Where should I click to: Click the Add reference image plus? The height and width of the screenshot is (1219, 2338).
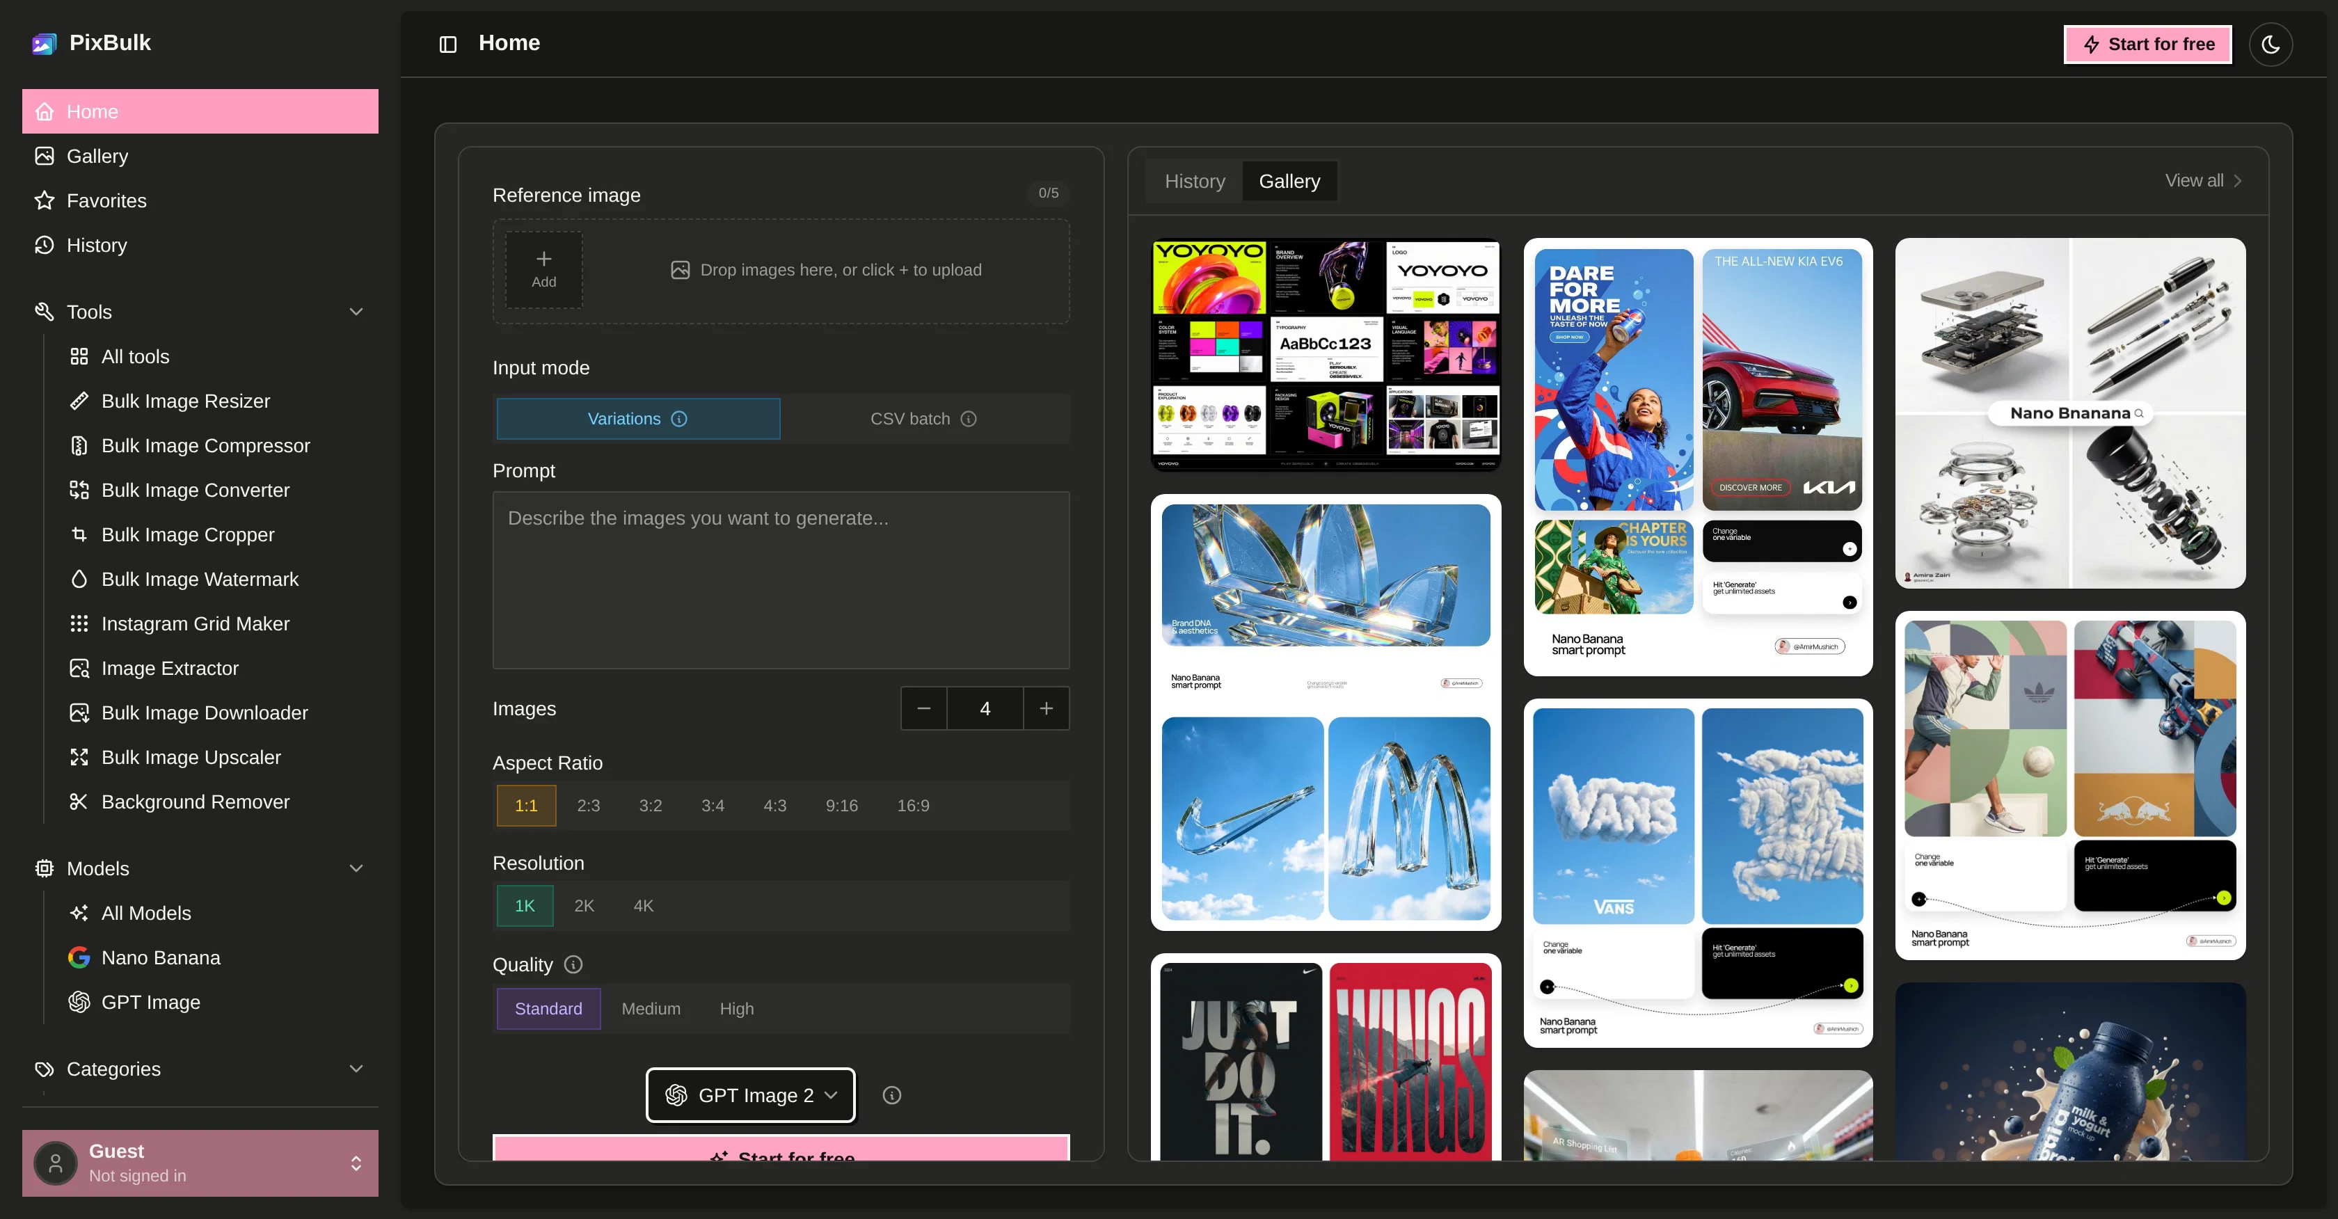(x=543, y=269)
